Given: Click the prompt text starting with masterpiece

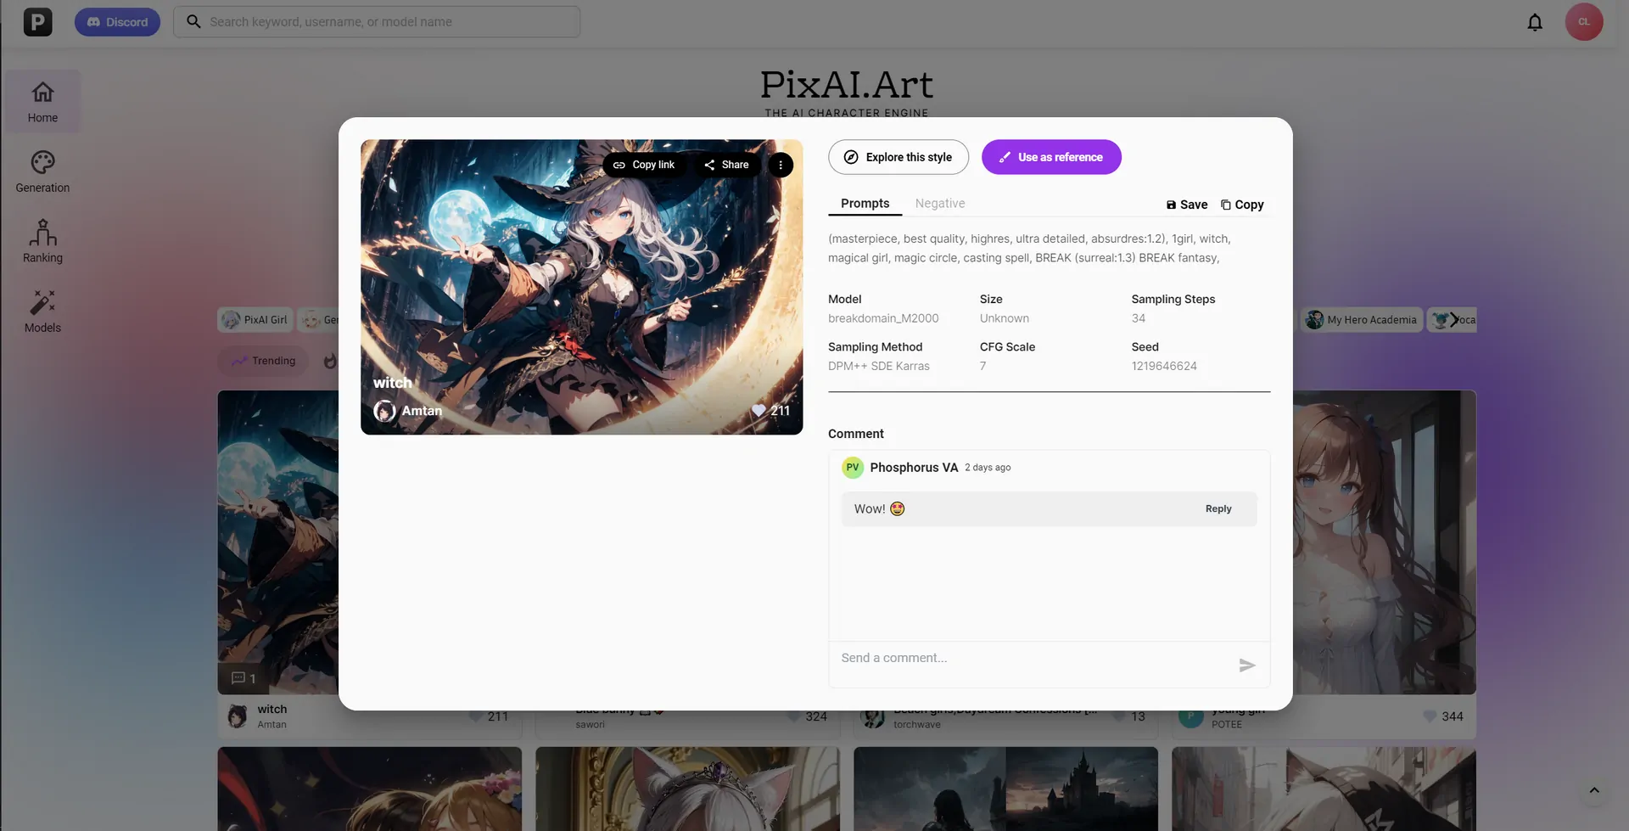Looking at the screenshot, I should (1029, 249).
